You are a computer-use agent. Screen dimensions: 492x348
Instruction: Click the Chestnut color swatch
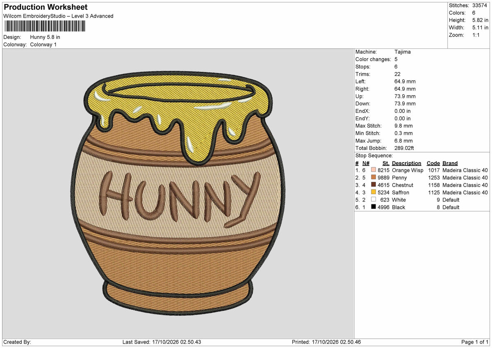[374, 185]
